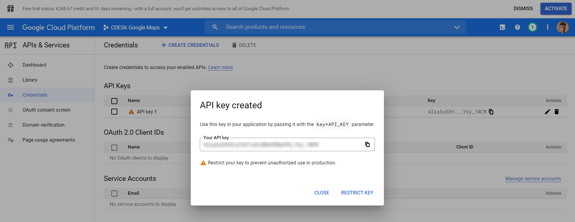Click the 'Key' column header
The image size is (575, 222).
coord(431,100)
